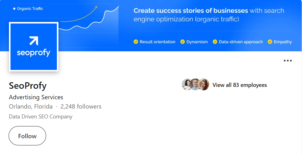302x154 pixels.
Task: Click the Advertising Services industry text
Action: pyautogui.click(x=36, y=97)
